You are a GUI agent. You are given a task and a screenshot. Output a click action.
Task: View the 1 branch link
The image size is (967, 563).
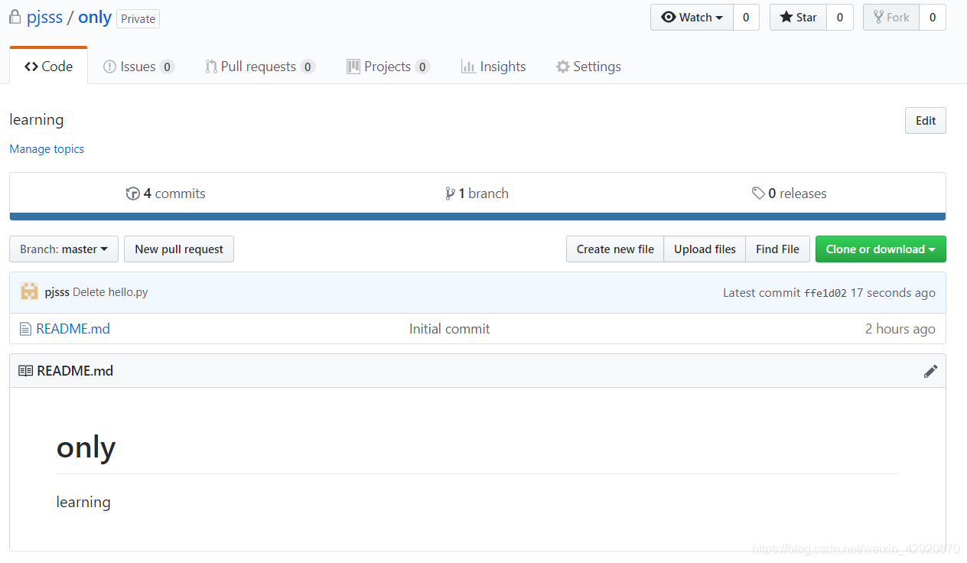point(477,194)
